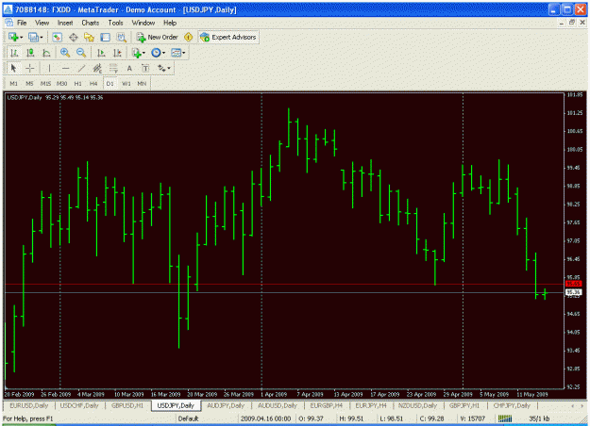Switch timeframe to H1
This screenshot has width=590, height=426.
pos(78,83)
